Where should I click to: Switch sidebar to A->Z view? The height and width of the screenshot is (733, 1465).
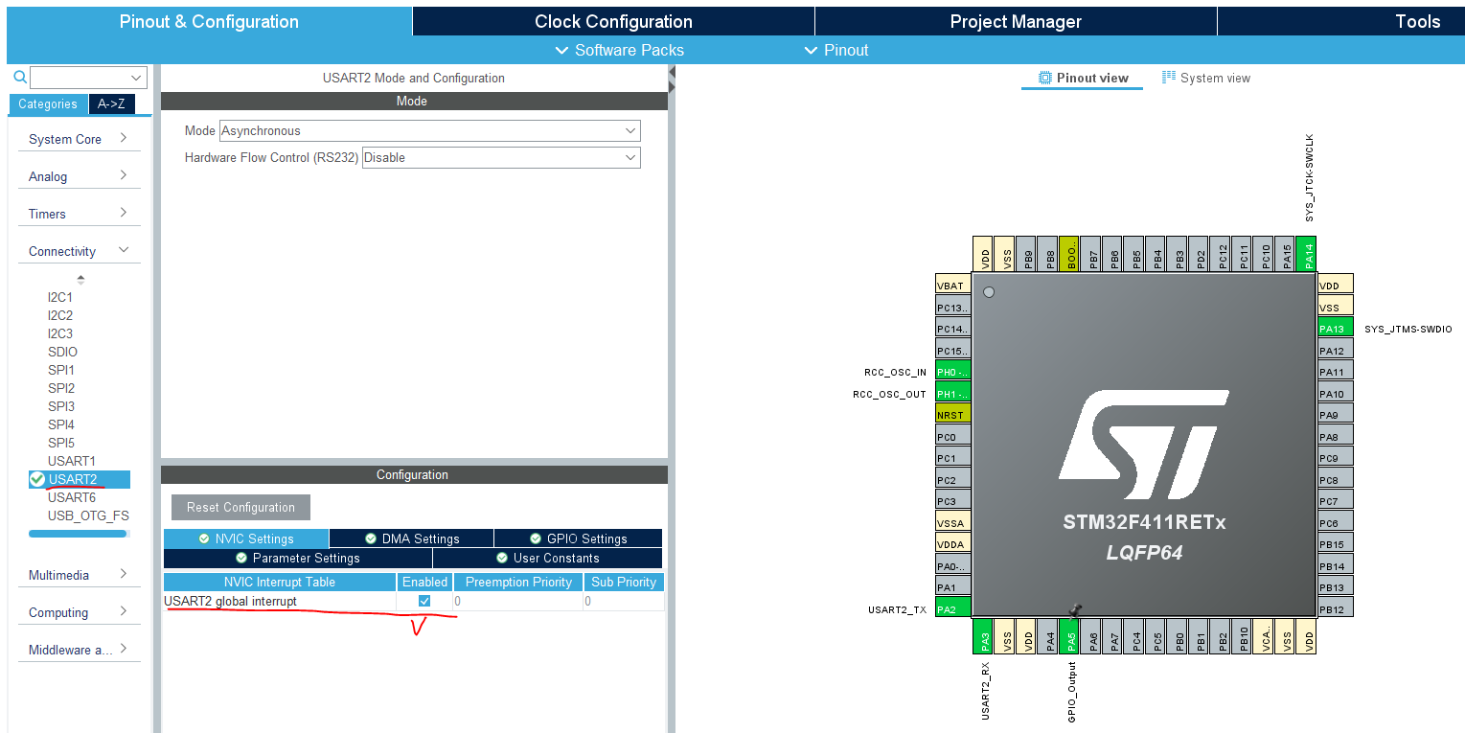coord(112,104)
